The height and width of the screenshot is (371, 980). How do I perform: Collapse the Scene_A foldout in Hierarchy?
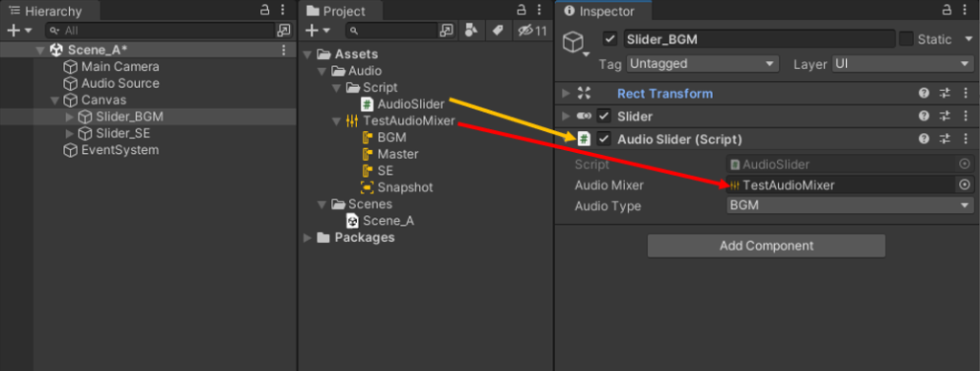(40, 50)
